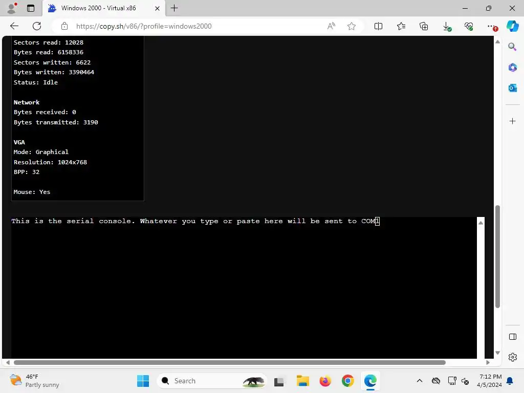This screenshot has width=524, height=393.
Task: Launch Firefox from taskbar
Action: tap(325, 381)
